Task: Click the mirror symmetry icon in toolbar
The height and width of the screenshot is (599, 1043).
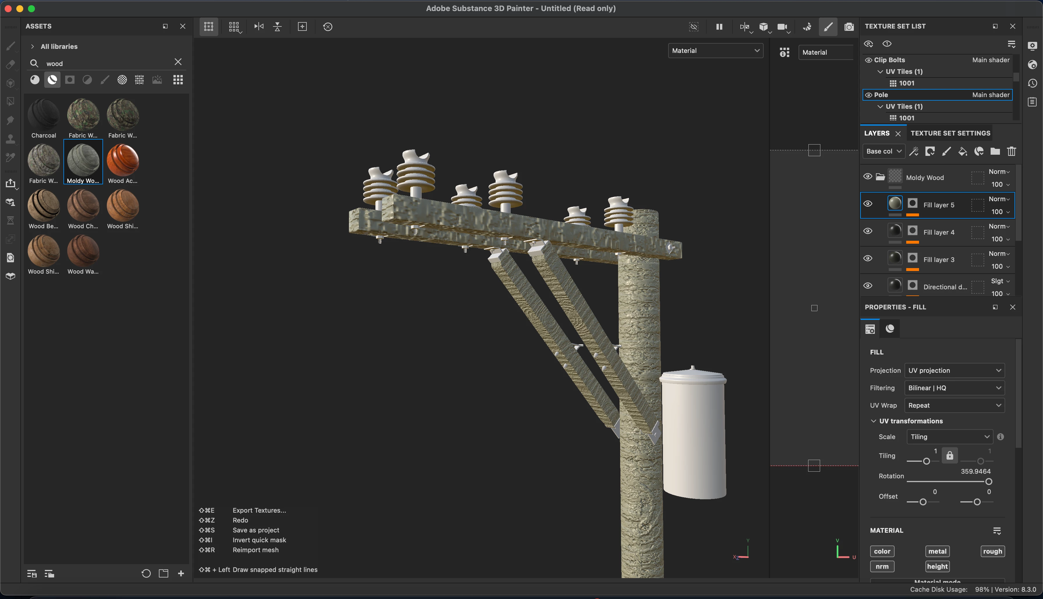Action: (259, 27)
